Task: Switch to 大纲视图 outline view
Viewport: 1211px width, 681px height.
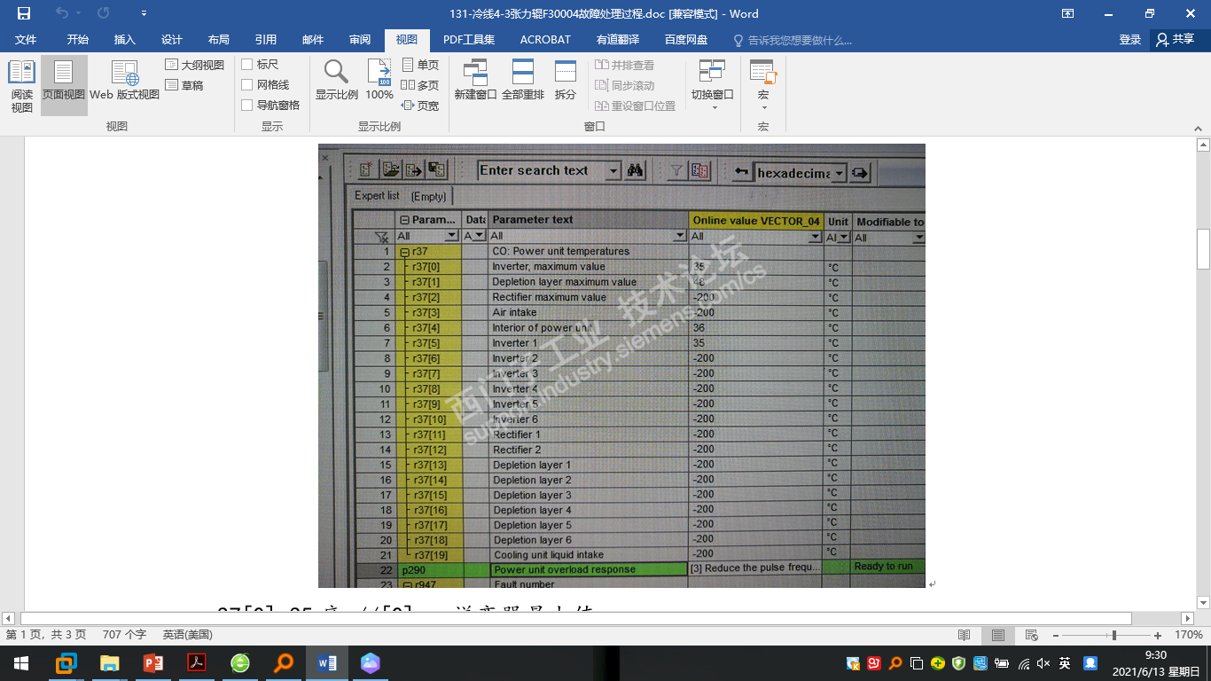Action: (x=195, y=65)
